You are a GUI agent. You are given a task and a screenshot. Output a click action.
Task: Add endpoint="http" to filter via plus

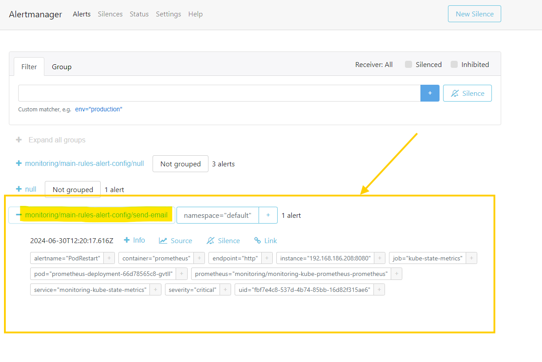point(267,258)
